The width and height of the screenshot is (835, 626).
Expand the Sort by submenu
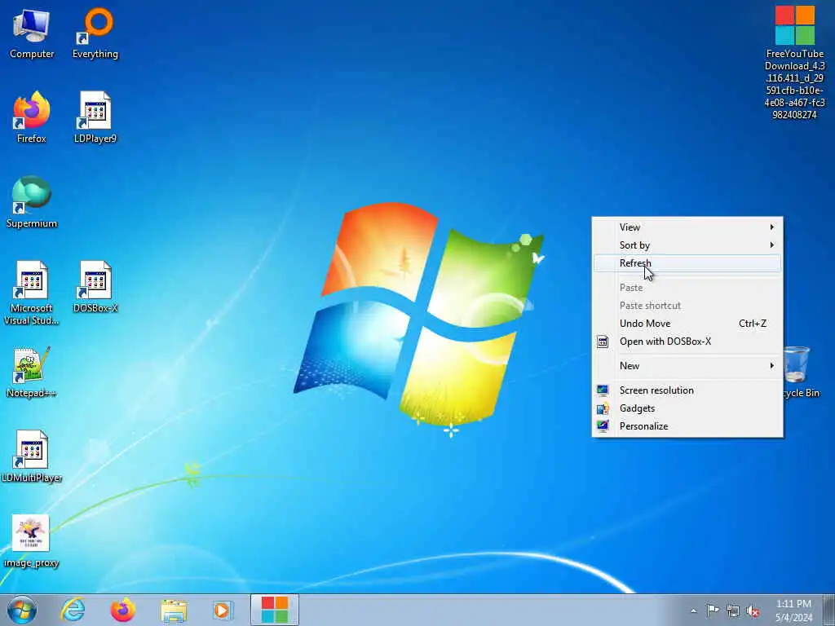tap(687, 245)
